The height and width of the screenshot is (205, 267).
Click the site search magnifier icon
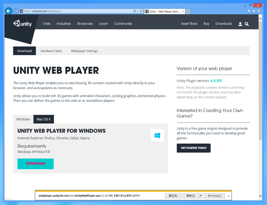(x=247, y=24)
